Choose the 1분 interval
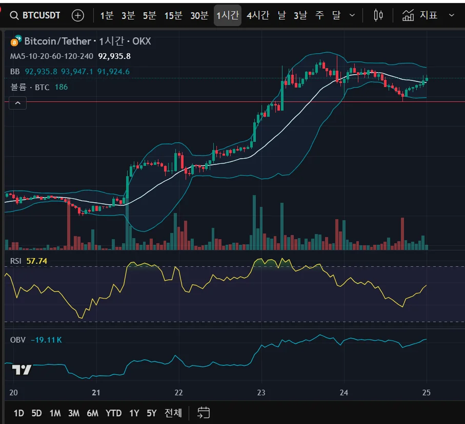 pyautogui.click(x=107, y=15)
